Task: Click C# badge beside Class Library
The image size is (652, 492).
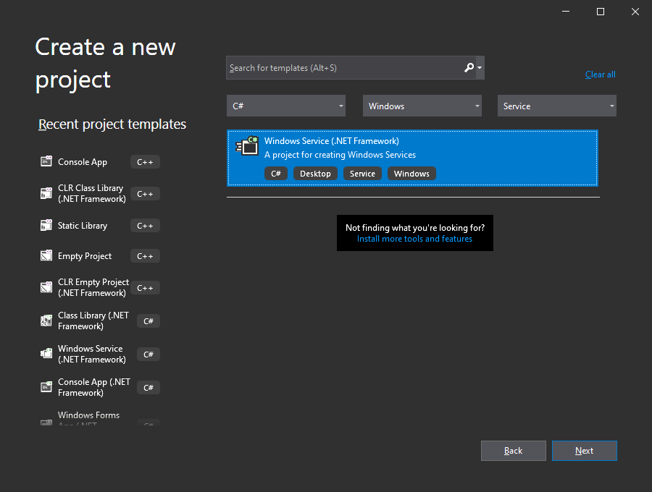Action: (x=149, y=321)
